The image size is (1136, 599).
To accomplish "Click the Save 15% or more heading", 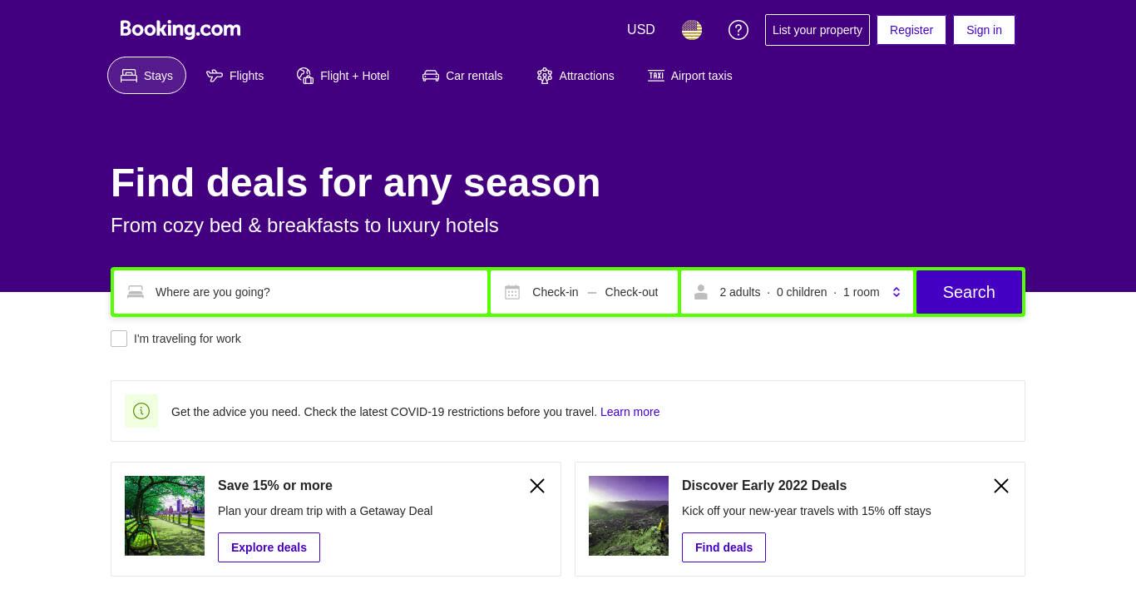I will pyautogui.click(x=275, y=486).
